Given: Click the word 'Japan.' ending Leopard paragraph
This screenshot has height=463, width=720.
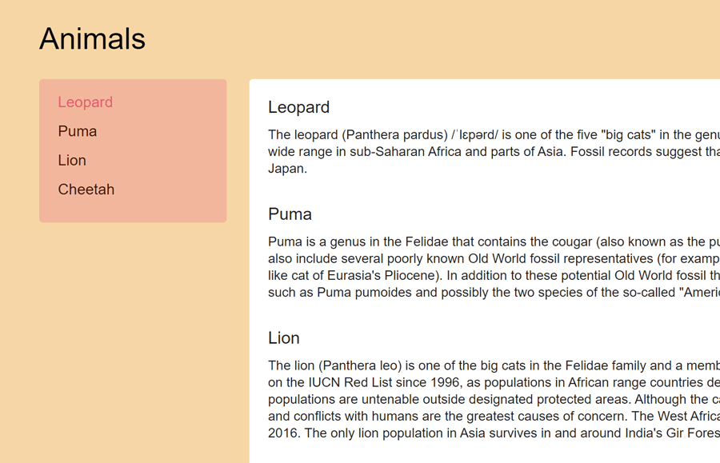Looking at the screenshot, I should [287, 169].
